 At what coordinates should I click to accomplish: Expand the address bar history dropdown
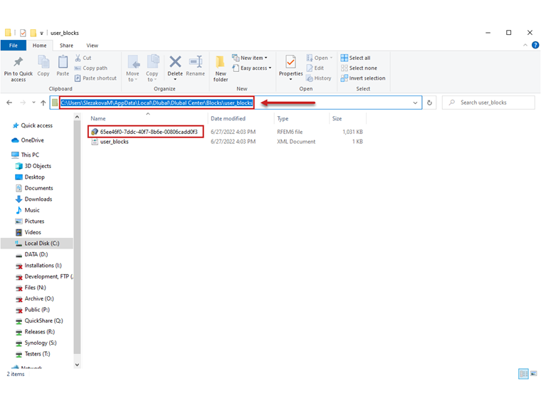(415, 103)
